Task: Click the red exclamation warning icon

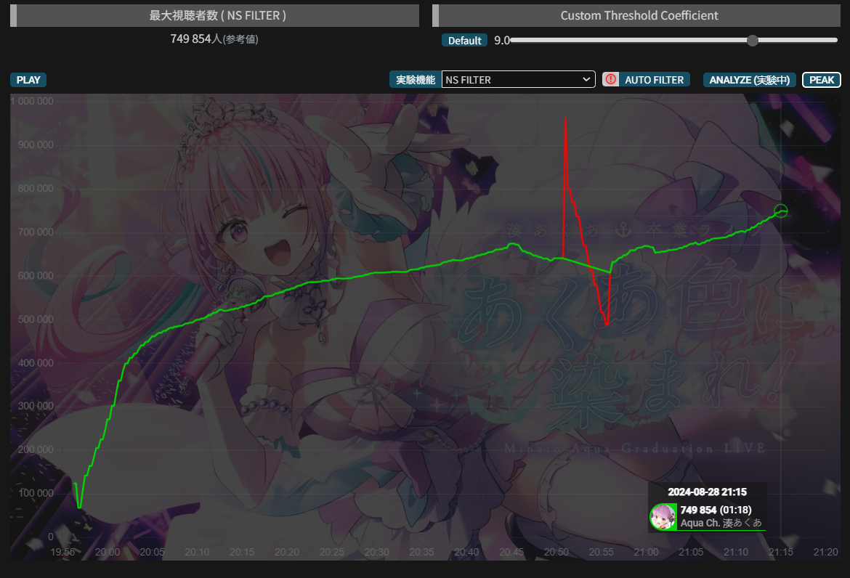Action: 611,80
